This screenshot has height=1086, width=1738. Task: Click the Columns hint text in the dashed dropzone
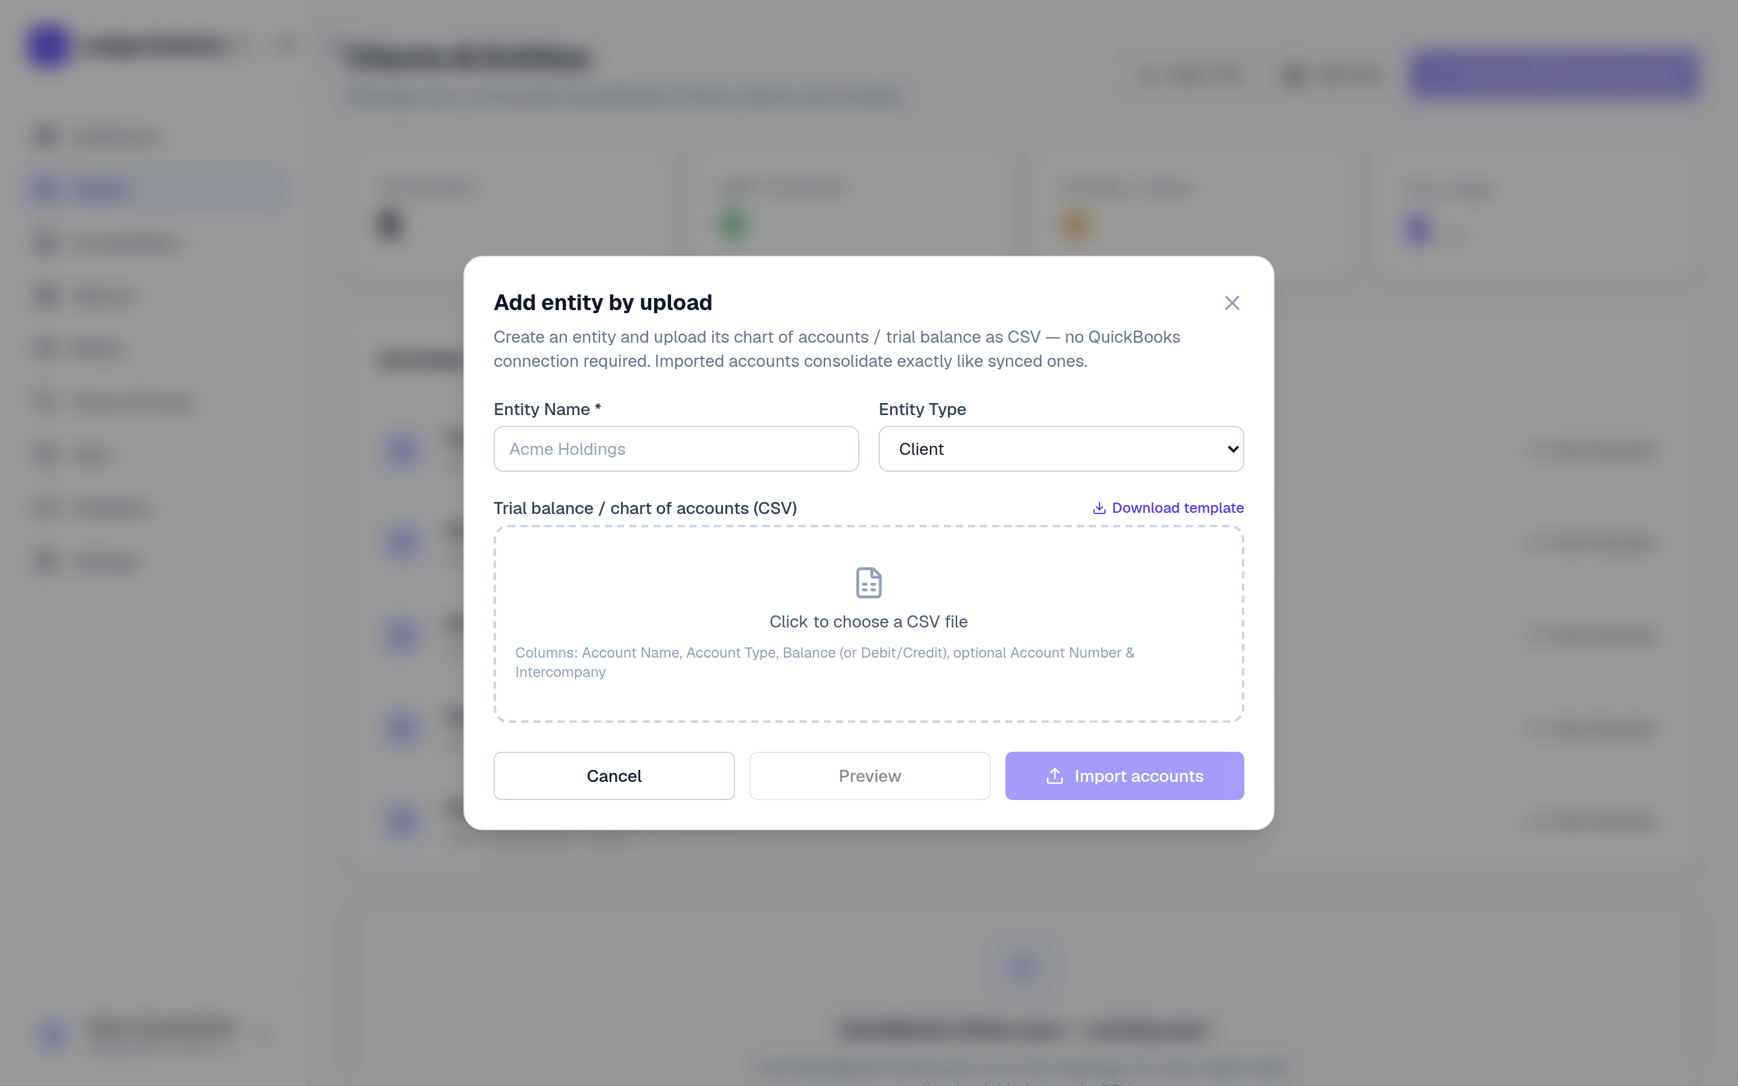[824, 662]
